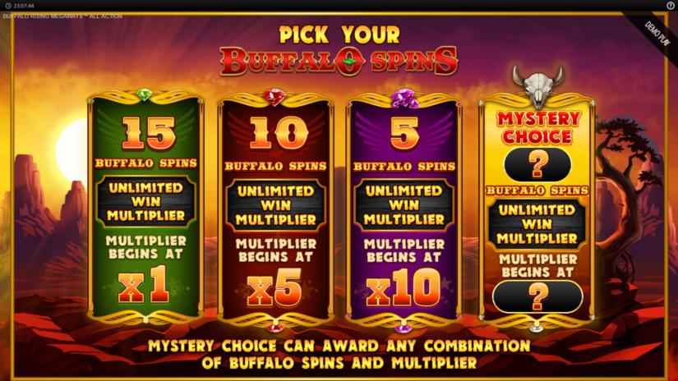This screenshot has height=381, width=678.
Task: Click the x10 multiplier on the purple card
Action: [403, 287]
